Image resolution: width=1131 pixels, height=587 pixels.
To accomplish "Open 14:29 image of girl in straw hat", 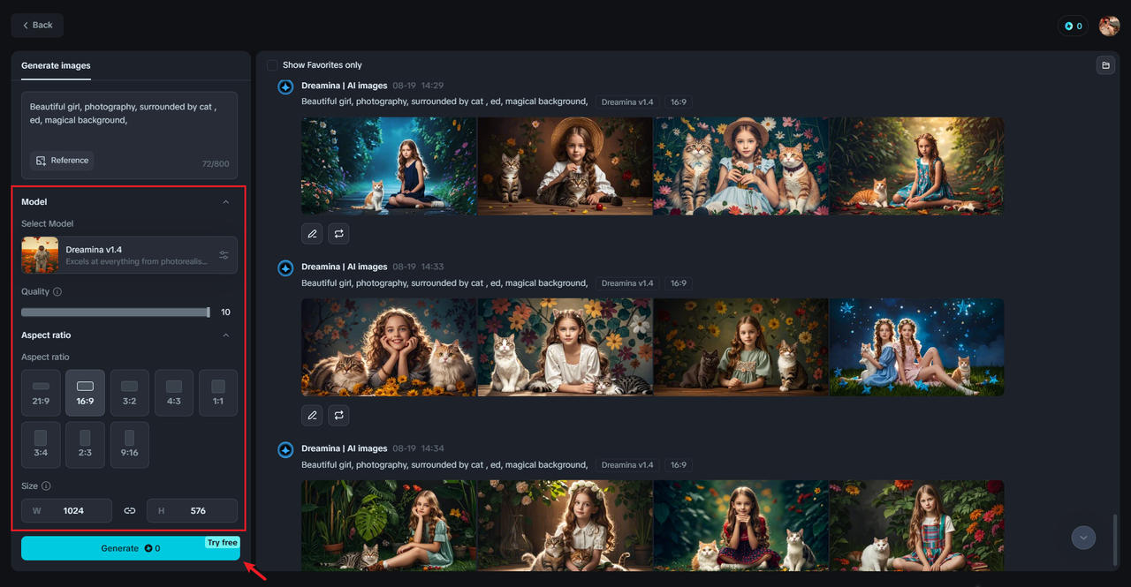I will pyautogui.click(x=565, y=166).
